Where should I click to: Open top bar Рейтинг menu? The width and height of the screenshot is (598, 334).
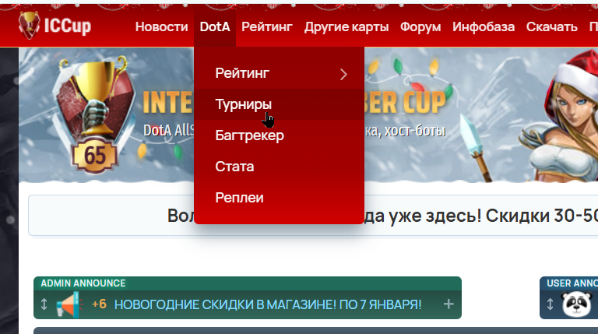pos(266,26)
